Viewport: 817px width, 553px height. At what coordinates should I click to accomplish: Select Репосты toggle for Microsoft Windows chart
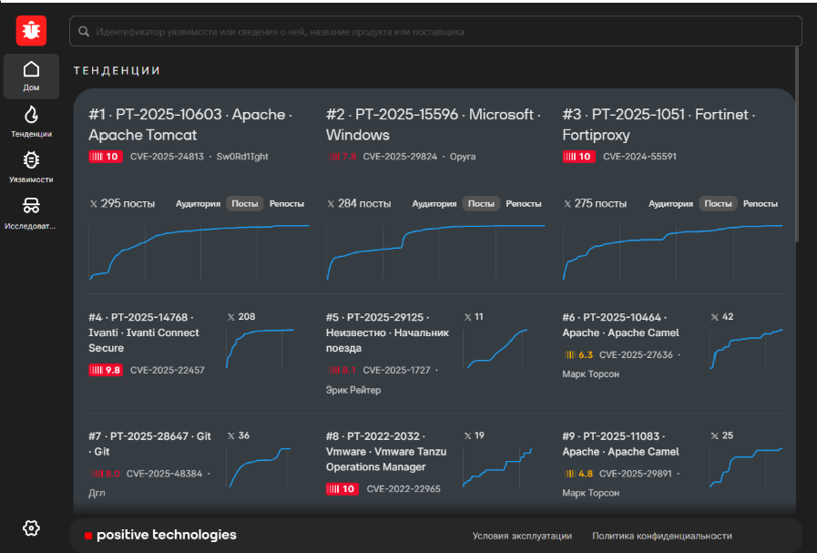[524, 204]
